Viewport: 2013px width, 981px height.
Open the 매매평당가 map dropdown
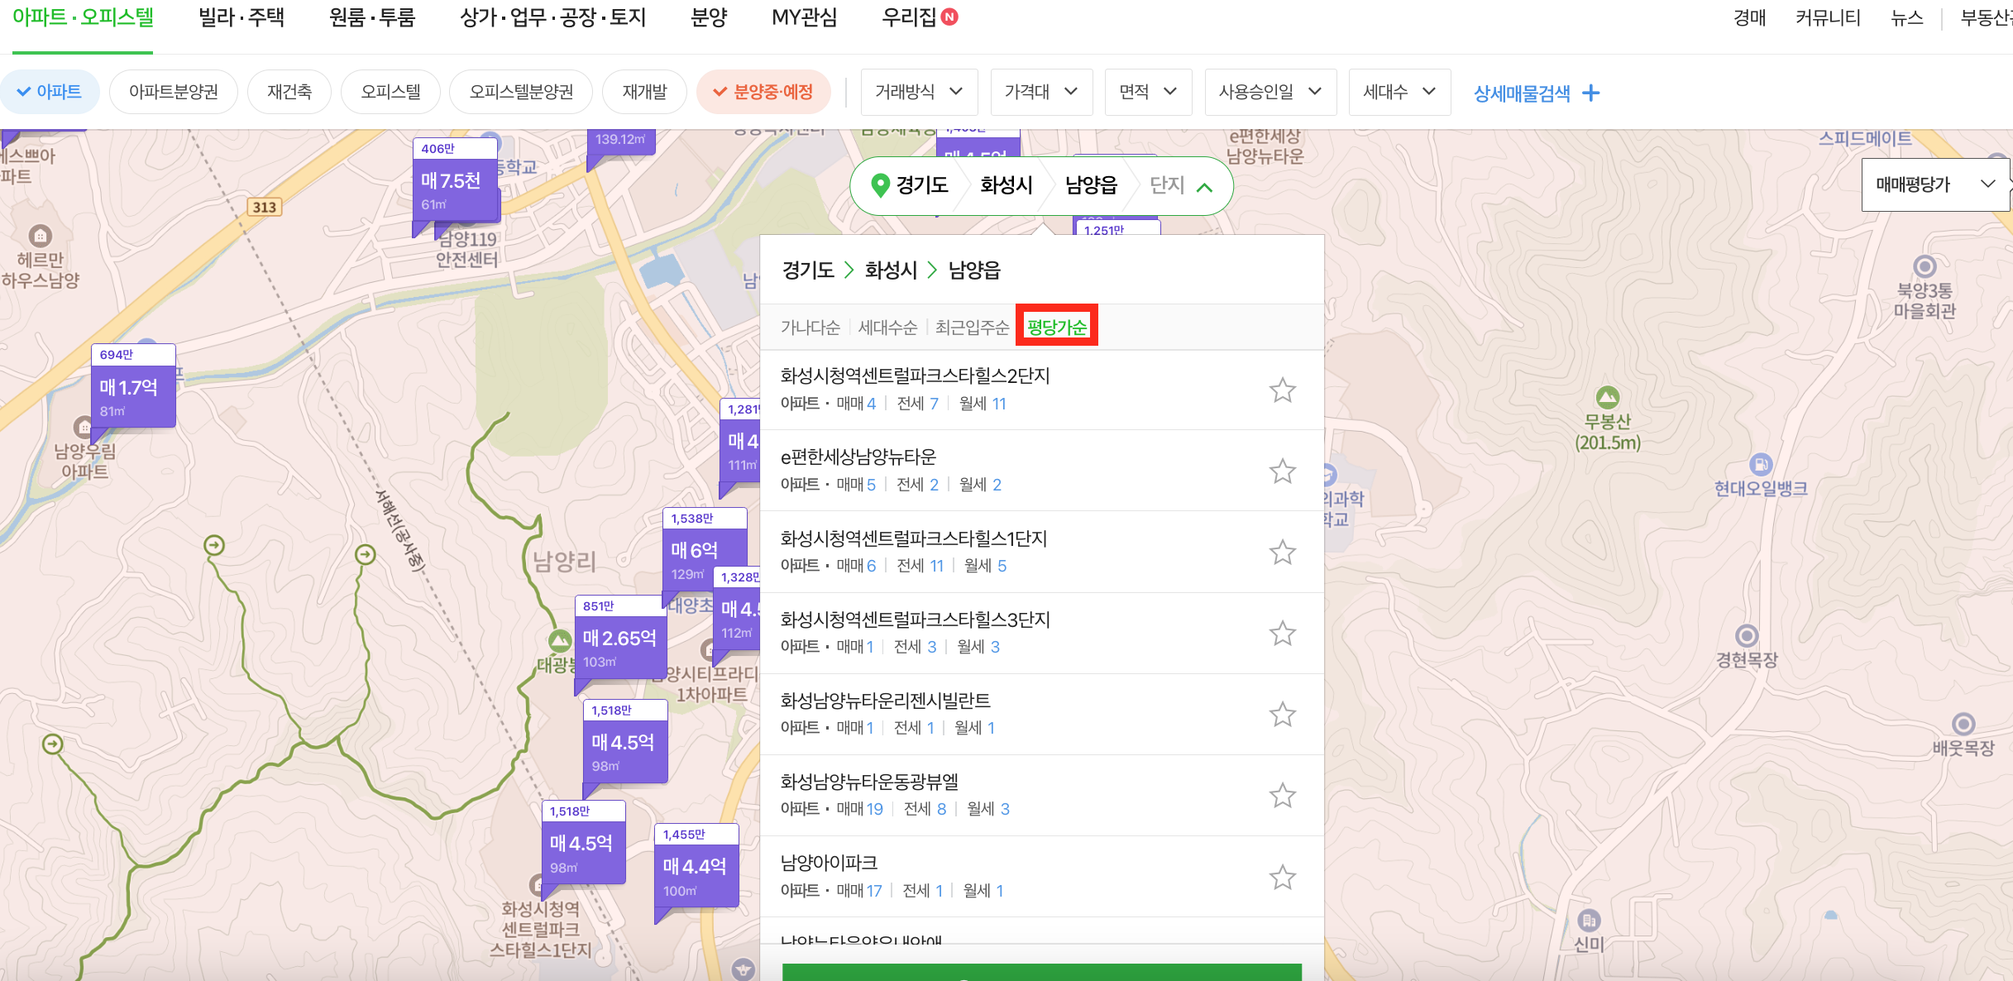coord(1934,184)
